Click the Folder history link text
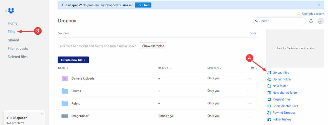This screenshot has width=328, height=125. pos(282,119)
